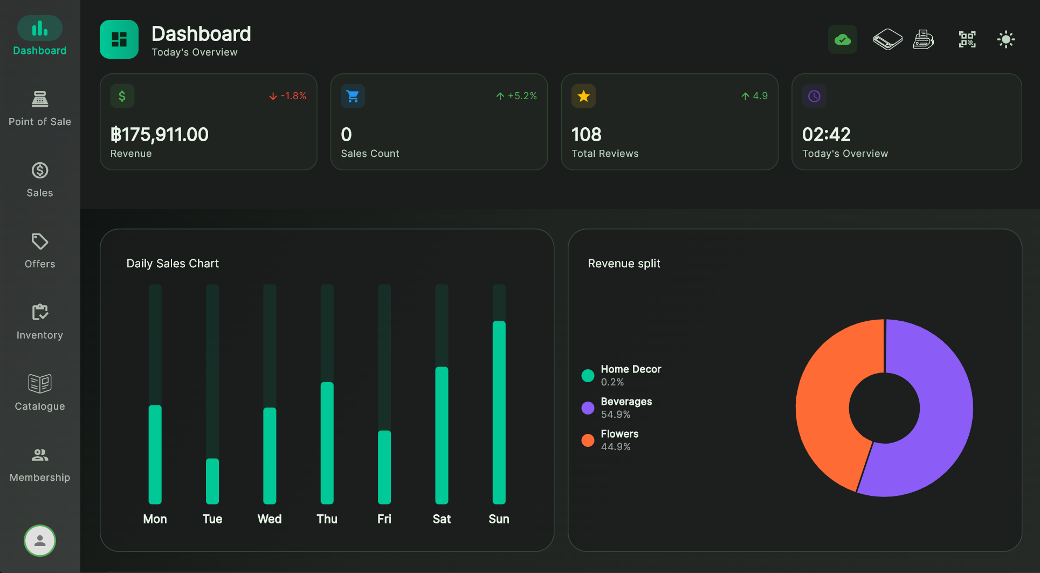Screen dimensions: 1040x573
Task: Check the cloud sync status icon
Action: 842,39
